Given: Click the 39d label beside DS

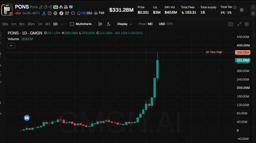Looking at the screenshot, I should [x=89, y=13].
